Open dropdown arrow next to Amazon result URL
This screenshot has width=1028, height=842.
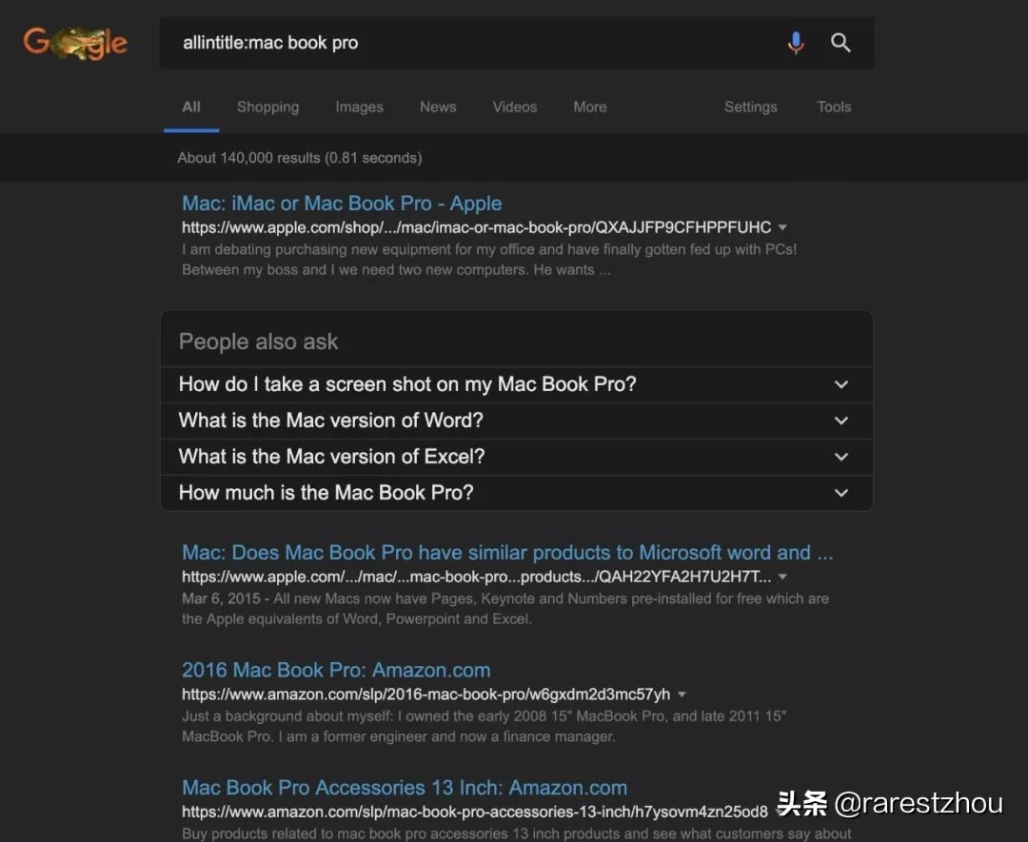tap(682, 695)
